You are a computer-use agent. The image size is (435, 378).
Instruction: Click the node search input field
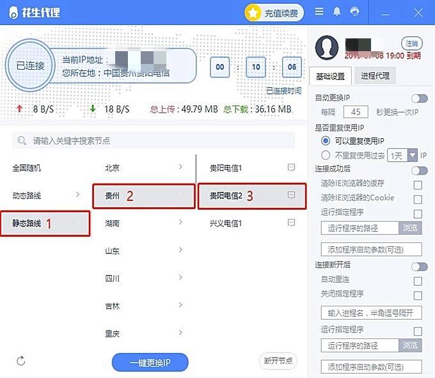click(x=154, y=140)
